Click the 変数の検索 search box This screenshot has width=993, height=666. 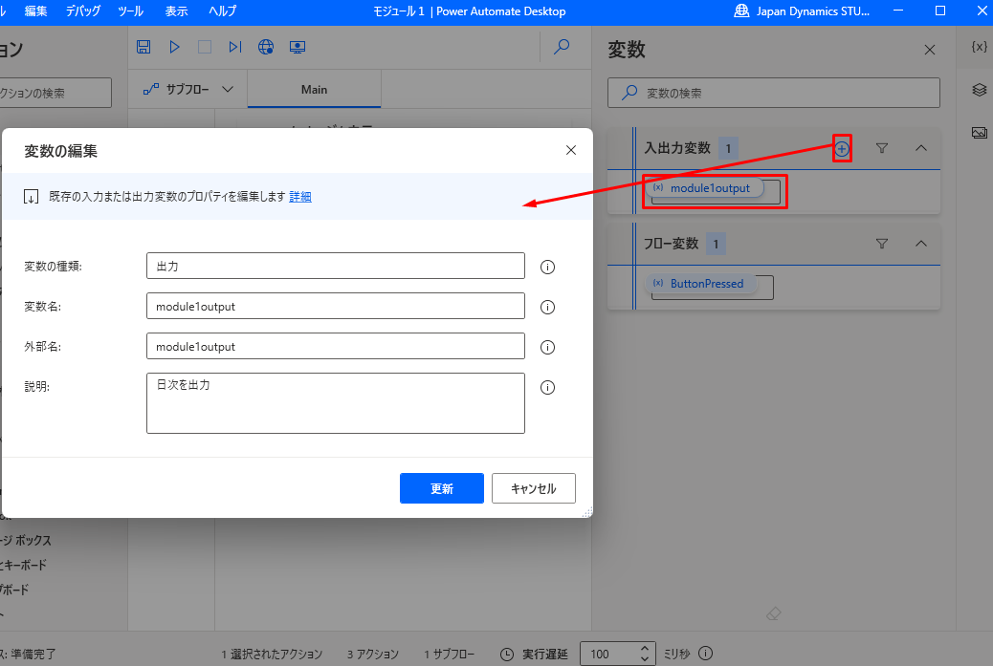pos(774,93)
